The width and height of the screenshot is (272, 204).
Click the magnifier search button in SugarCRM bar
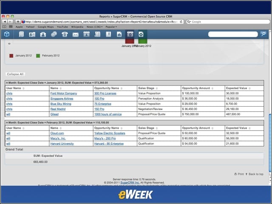tap(263, 34)
